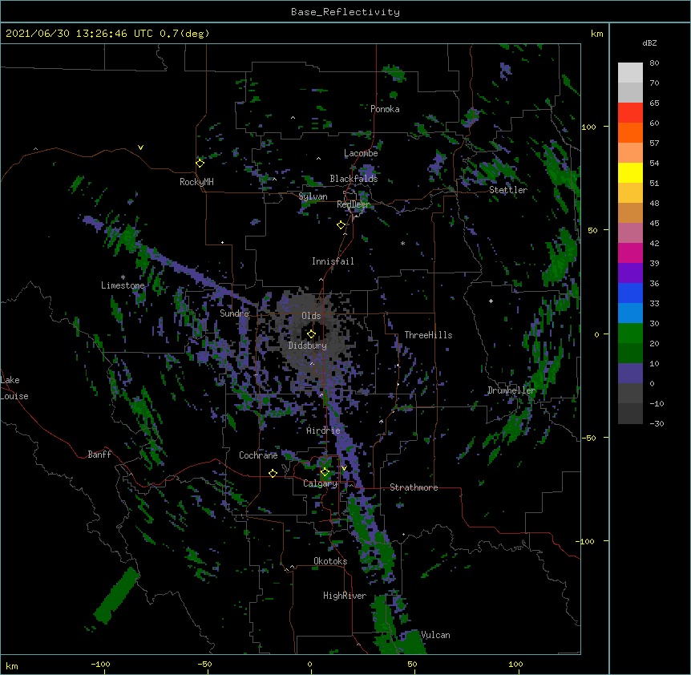Select the Didsbury label
This screenshot has height=675, width=691.
point(308,346)
